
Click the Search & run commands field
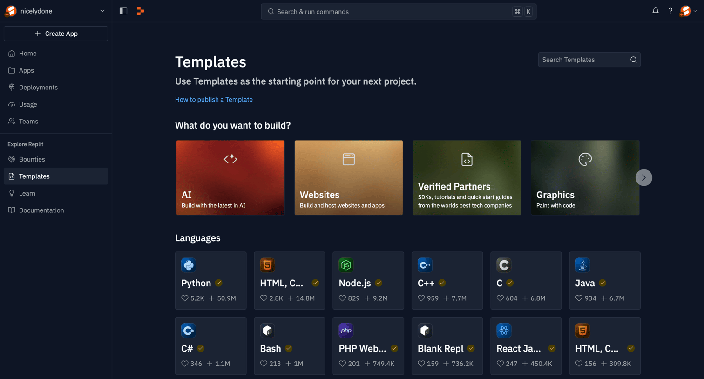(399, 11)
